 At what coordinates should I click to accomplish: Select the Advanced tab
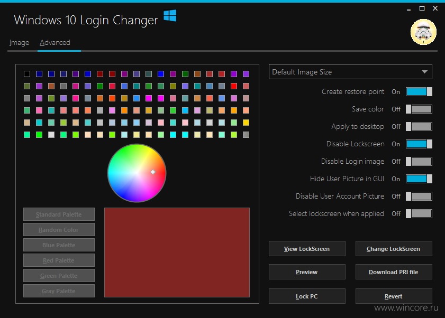click(x=55, y=42)
